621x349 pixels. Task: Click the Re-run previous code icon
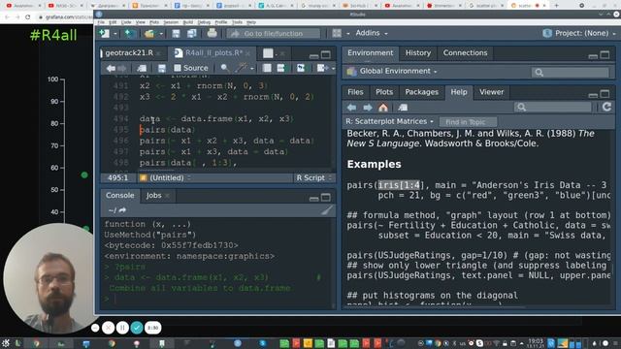[x=301, y=68]
